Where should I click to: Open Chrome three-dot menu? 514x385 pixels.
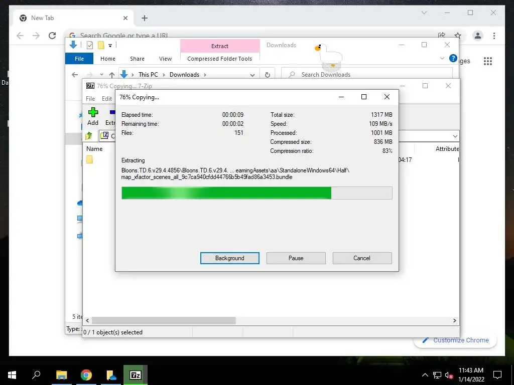494,36
